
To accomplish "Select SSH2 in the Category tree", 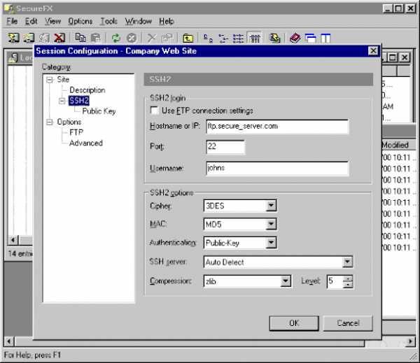I will pos(78,101).
